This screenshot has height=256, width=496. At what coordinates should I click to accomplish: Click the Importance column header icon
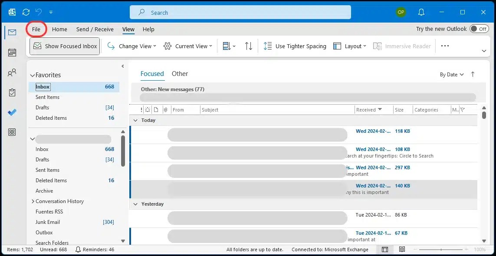141,110
